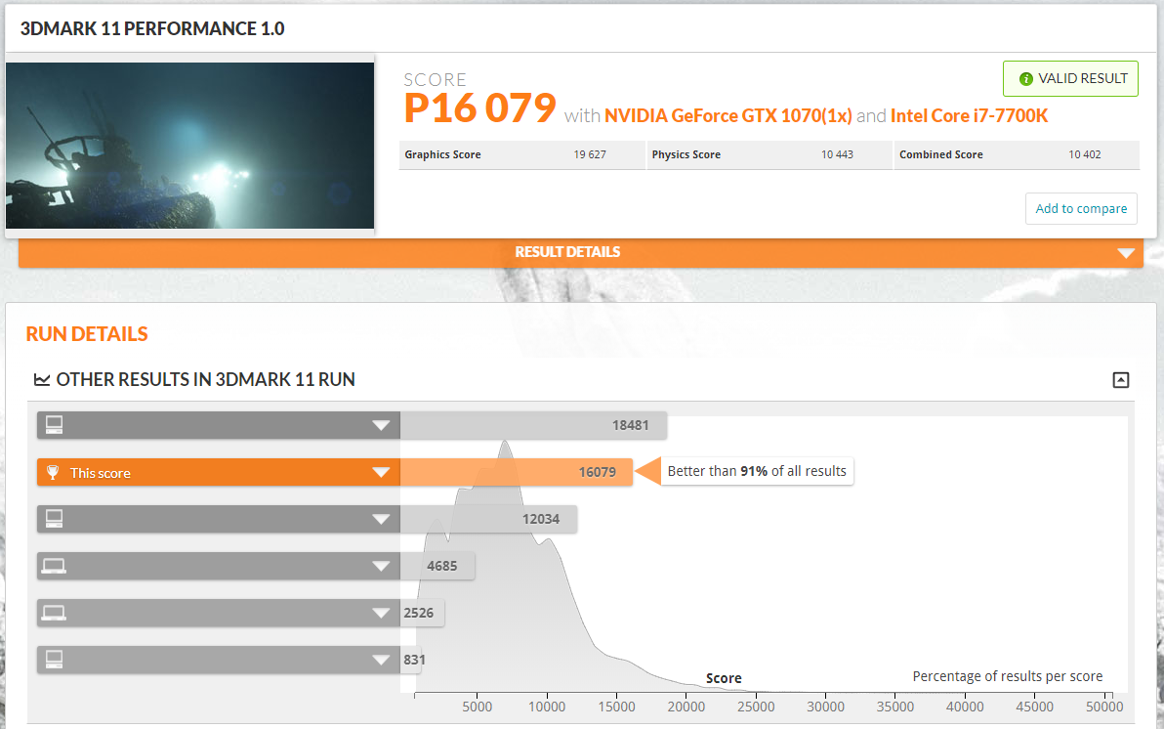This screenshot has height=729, width=1164.
Task: Open the Intel Core i7-7700K link
Action: pos(970,115)
